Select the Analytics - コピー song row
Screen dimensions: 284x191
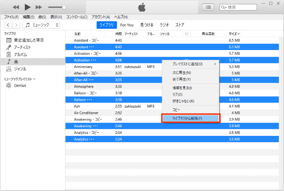tap(172, 133)
